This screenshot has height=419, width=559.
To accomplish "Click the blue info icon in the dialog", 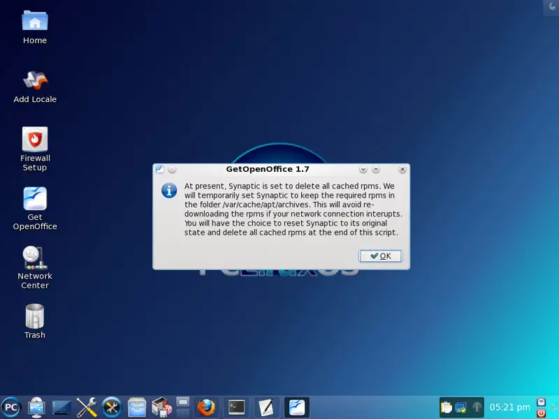I will 169,190.
